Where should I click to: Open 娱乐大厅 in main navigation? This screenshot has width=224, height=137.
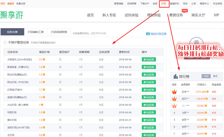click(198, 15)
